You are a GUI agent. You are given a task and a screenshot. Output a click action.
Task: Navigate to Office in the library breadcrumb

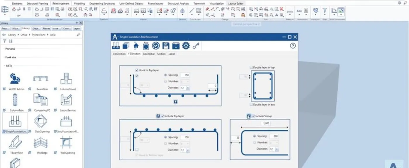pyautogui.click(x=24, y=35)
